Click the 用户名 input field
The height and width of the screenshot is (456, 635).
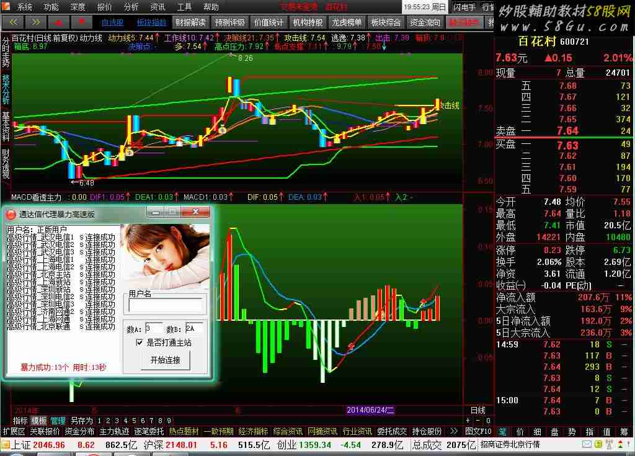(x=165, y=305)
